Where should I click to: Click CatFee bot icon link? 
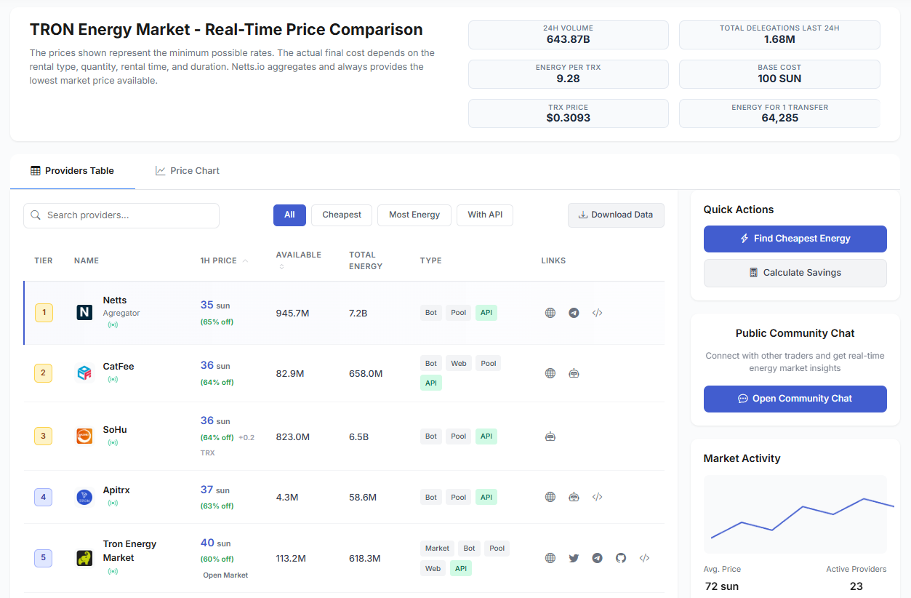coord(574,373)
